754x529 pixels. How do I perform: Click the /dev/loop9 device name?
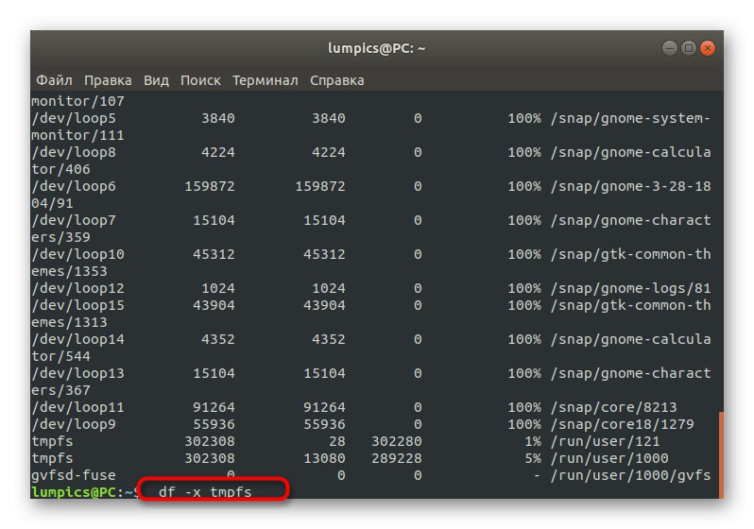[x=74, y=425]
